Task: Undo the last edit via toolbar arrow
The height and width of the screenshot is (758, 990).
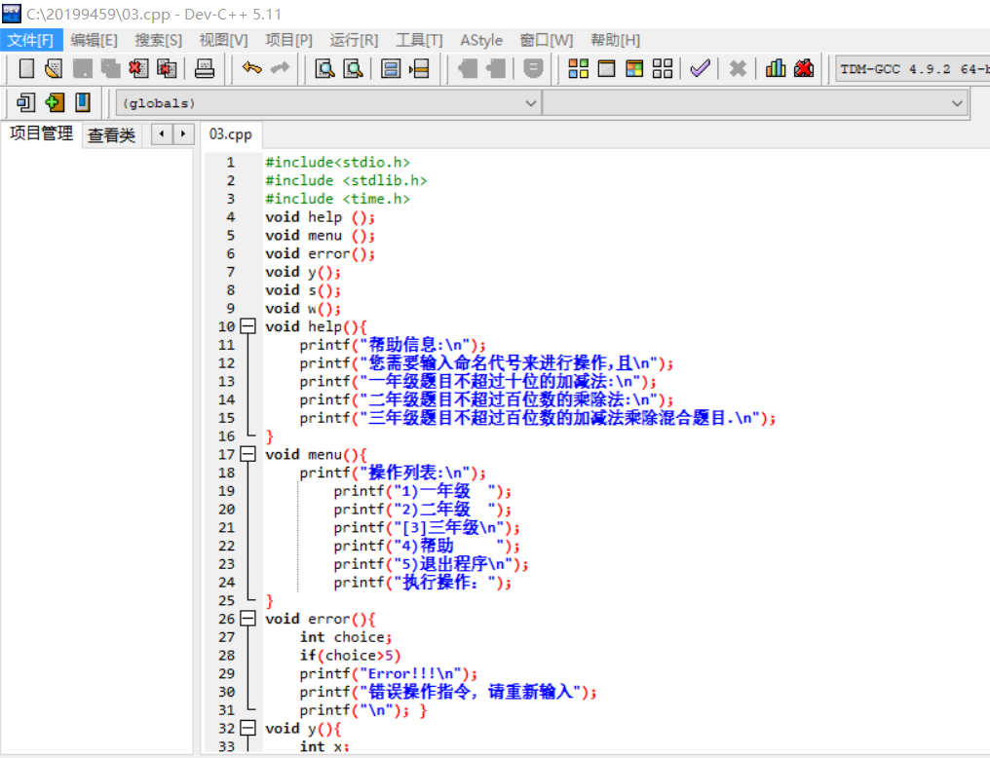Action: [252, 68]
